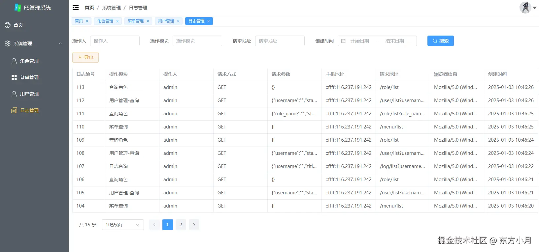Click 首页 in the breadcrumb
Image resolution: width=539 pixels, height=252 pixels.
click(89, 8)
